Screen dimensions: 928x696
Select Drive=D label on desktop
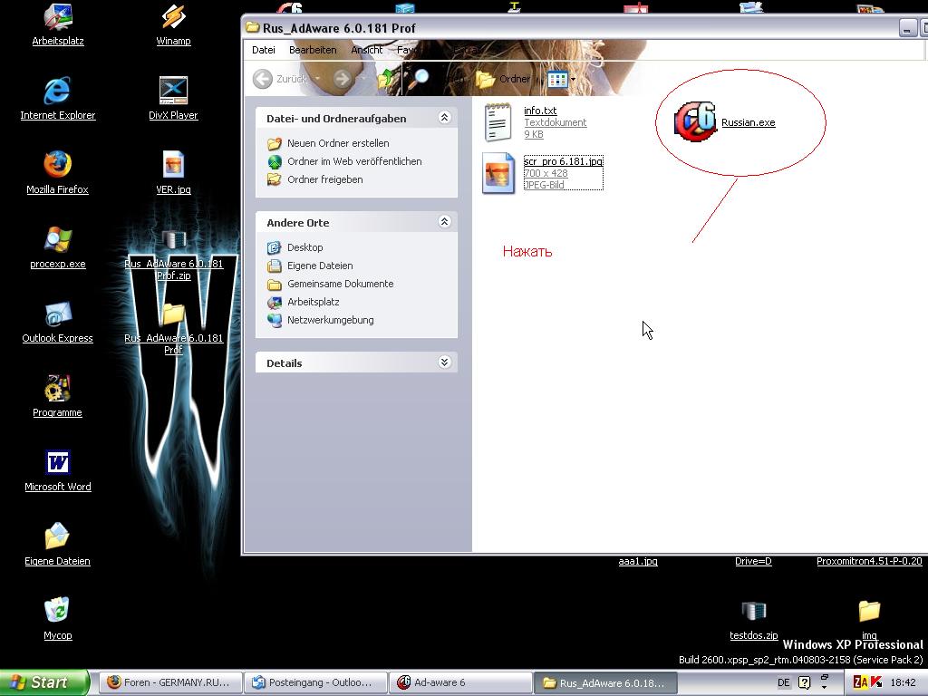(x=753, y=561)
